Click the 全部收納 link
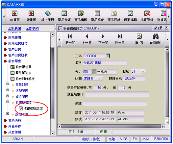 32,28
